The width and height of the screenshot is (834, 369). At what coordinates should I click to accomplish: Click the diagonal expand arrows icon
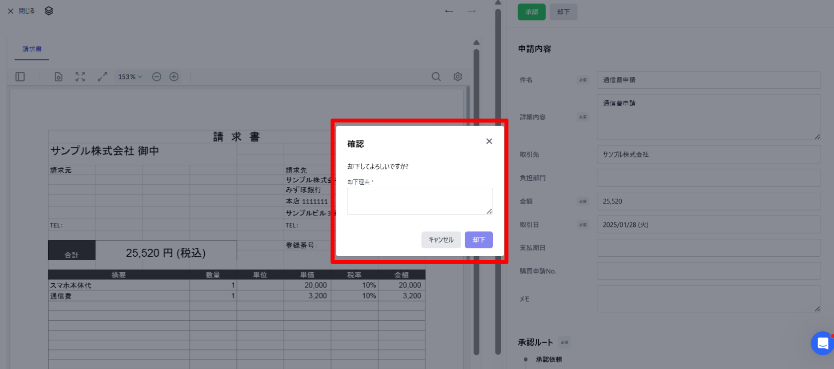pos(102,76)
